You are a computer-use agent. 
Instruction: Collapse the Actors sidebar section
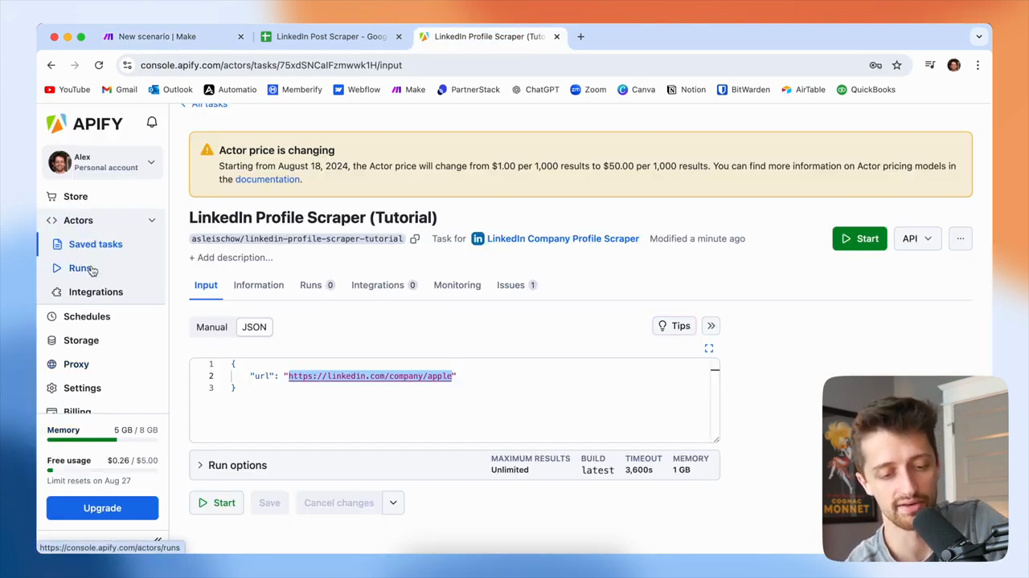coord(151,220)
